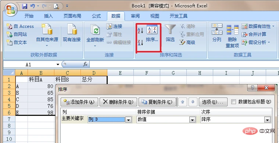Switch to the 视图 ribbon tab

click(155, 16)
